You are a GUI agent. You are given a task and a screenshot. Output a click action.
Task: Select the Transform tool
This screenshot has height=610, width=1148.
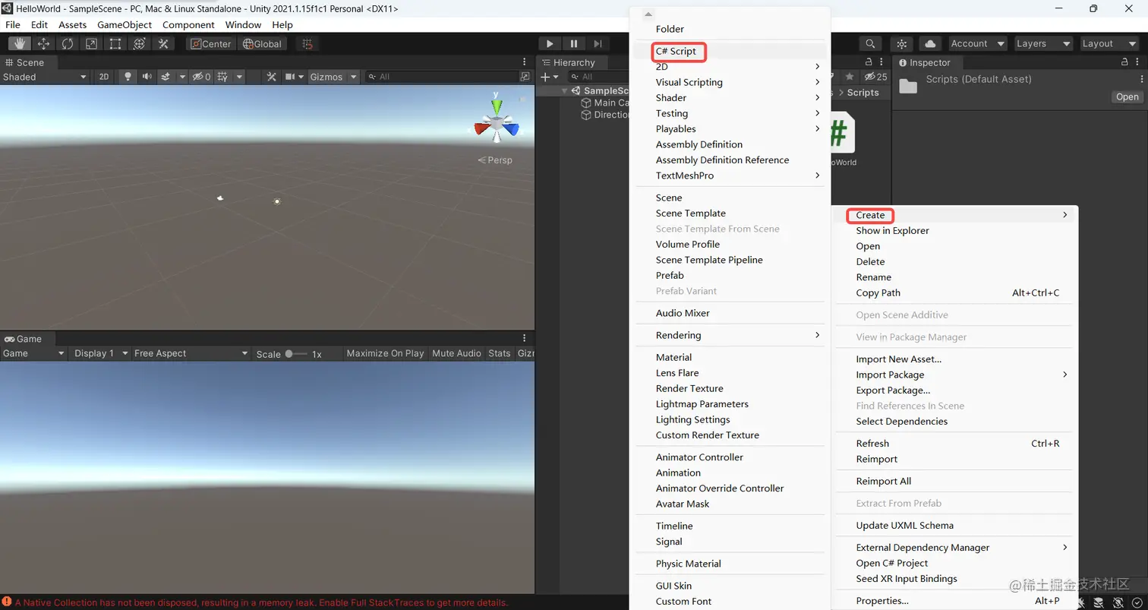point(139,44)
